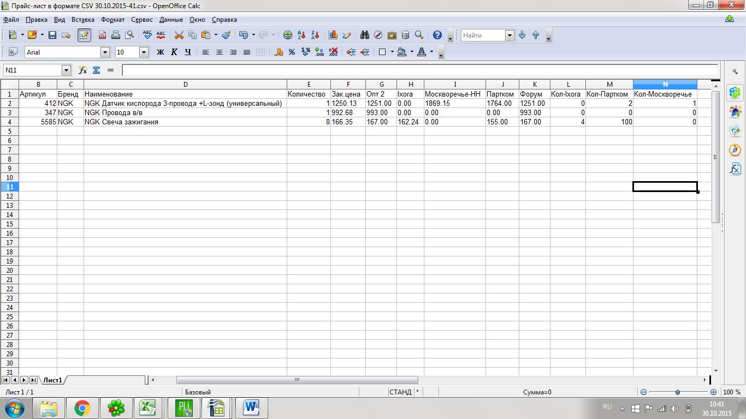Insert a hyperlink
The width and height of the screenshot is (746, 419).
pyautogui.click(x=288, y=35)
